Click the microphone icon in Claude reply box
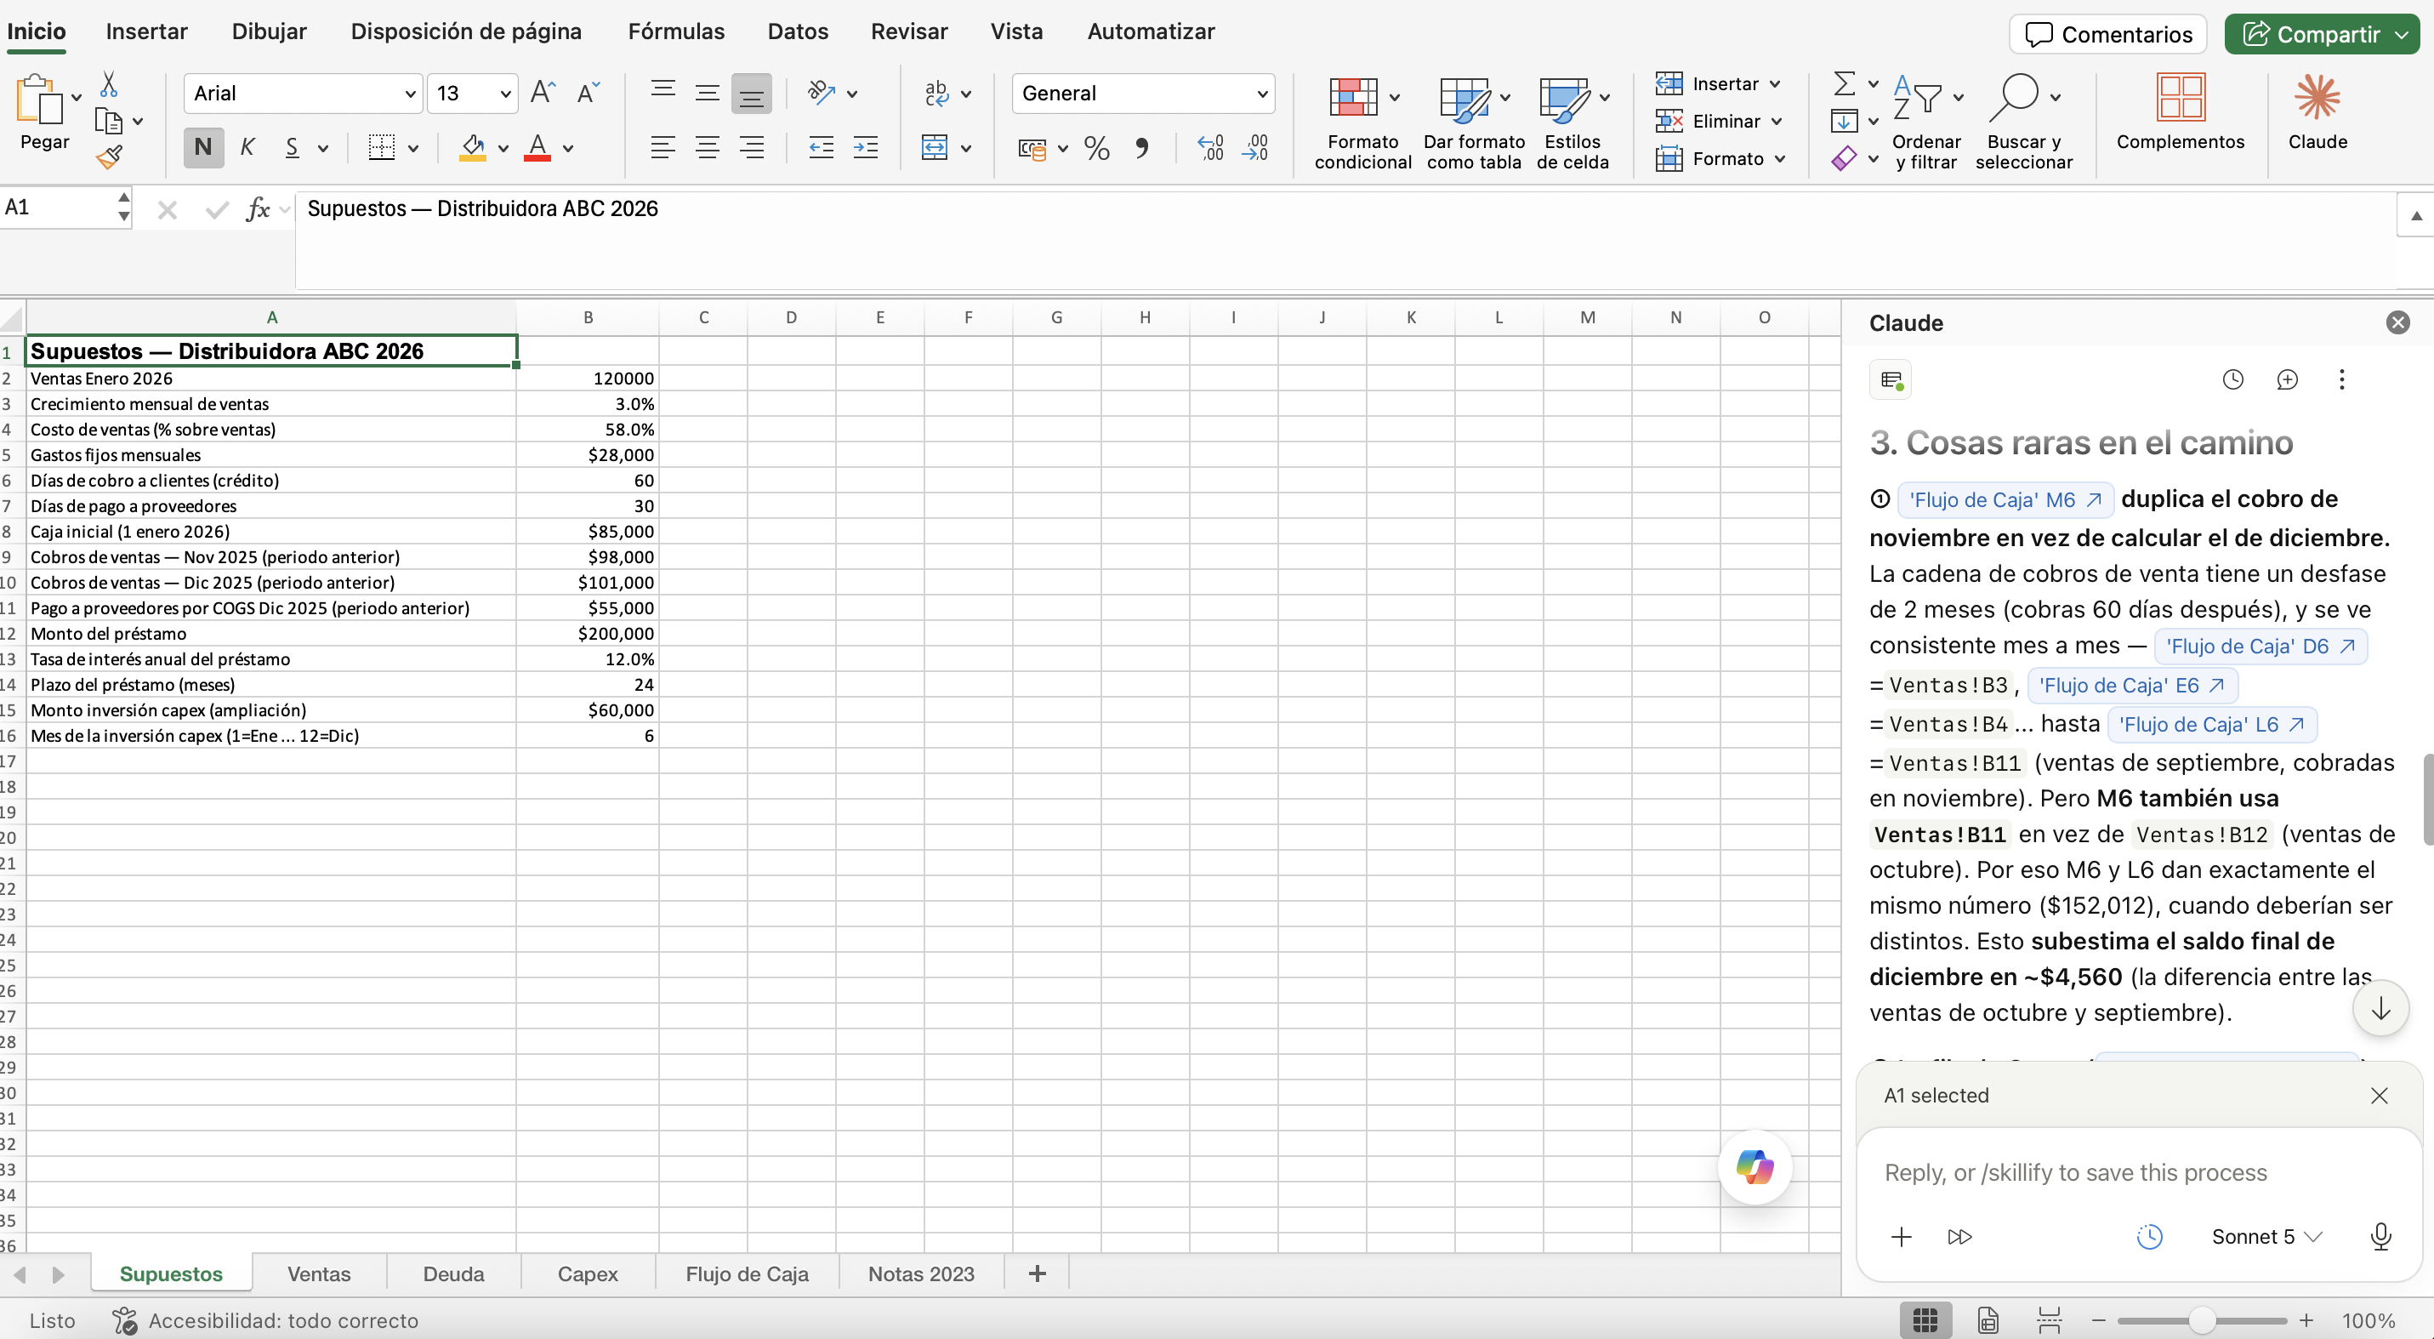 click(x=2381, y=1236)
